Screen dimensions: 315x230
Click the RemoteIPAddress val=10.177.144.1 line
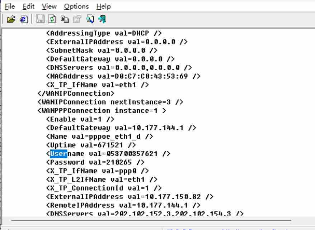click(123, 206)
